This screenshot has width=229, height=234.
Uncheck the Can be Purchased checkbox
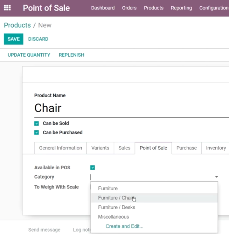point(36,133)
